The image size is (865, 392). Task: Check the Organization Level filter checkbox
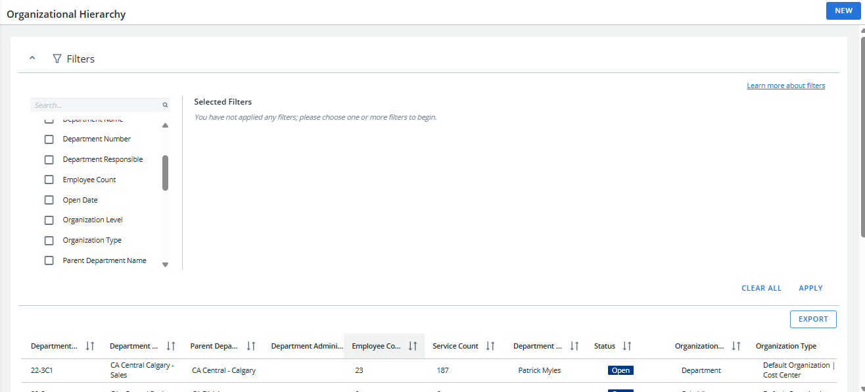49,220
